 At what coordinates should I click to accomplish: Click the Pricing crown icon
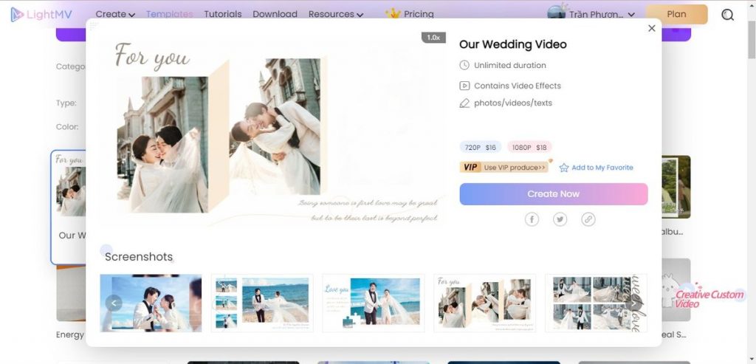[393, 13]
